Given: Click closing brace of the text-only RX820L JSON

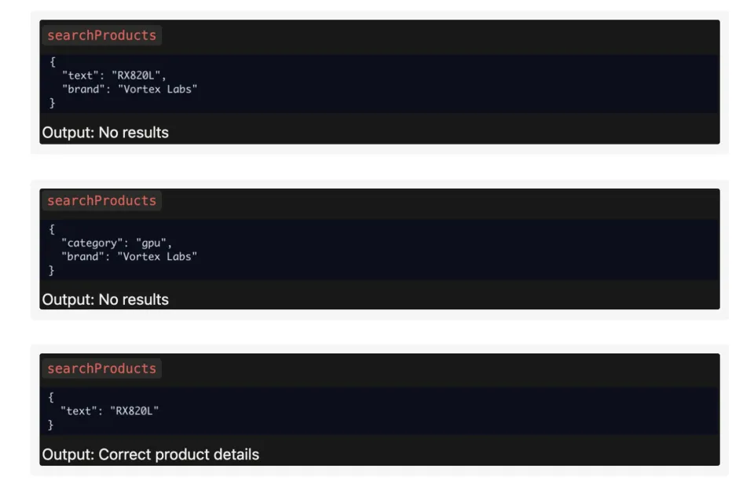Looking at the screenshot, I should click(x=53, y=424).
